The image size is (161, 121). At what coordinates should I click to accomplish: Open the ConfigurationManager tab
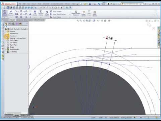[13, 24]
